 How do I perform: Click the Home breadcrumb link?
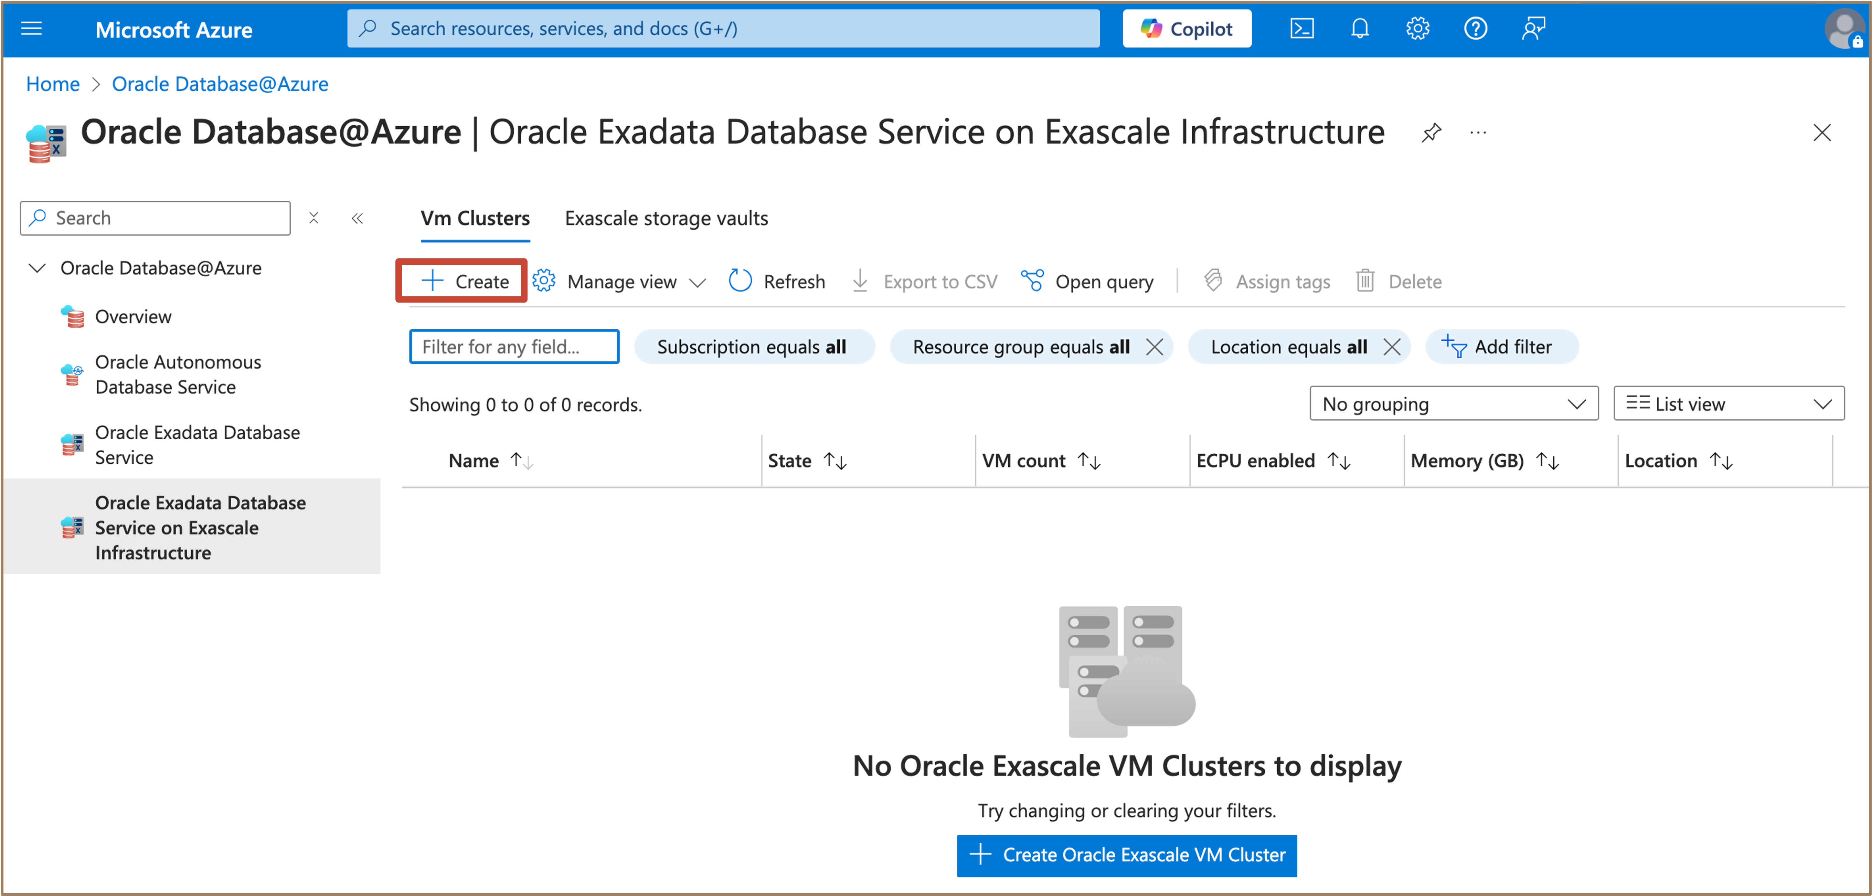tap(52, 84)
